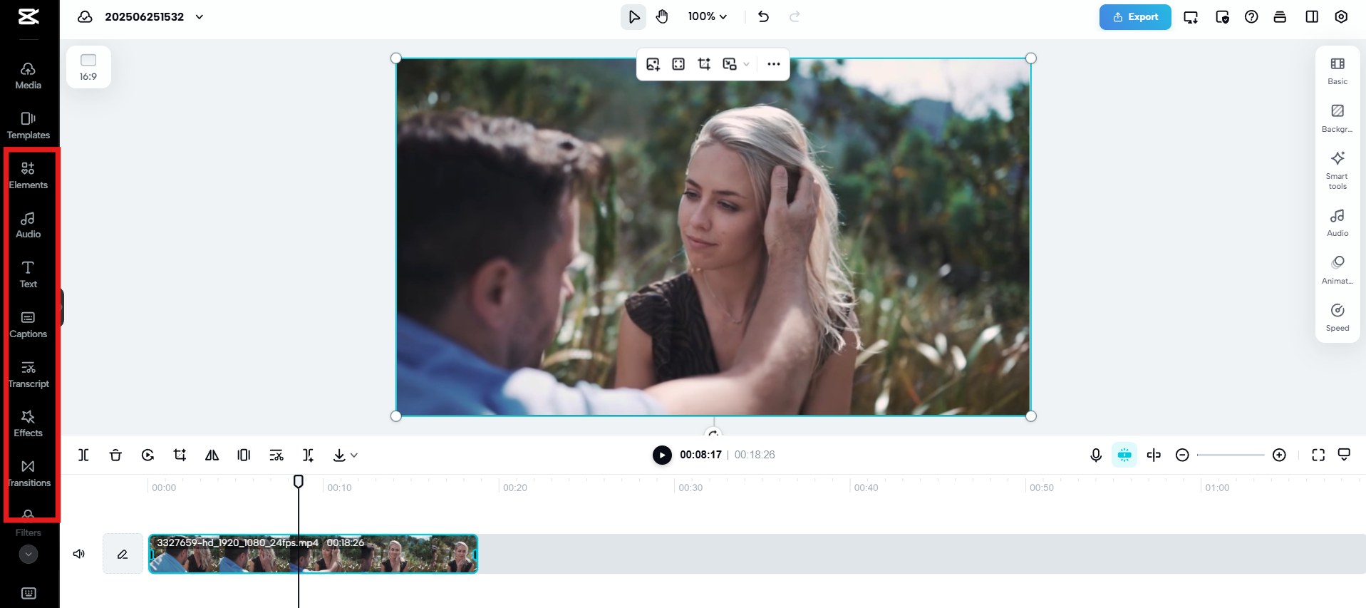Click the split clip tool
Screen dimensions: 1366x608
(x=83, y=455)
